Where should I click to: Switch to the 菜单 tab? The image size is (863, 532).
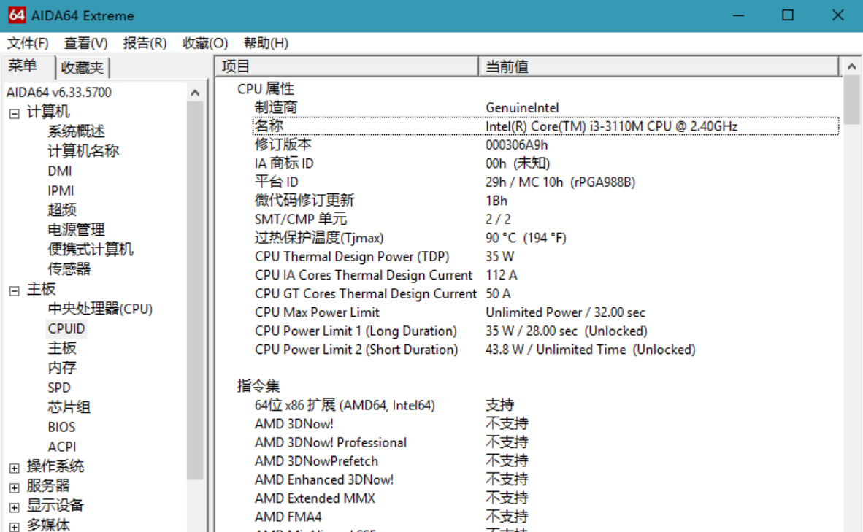coord(23,66)
